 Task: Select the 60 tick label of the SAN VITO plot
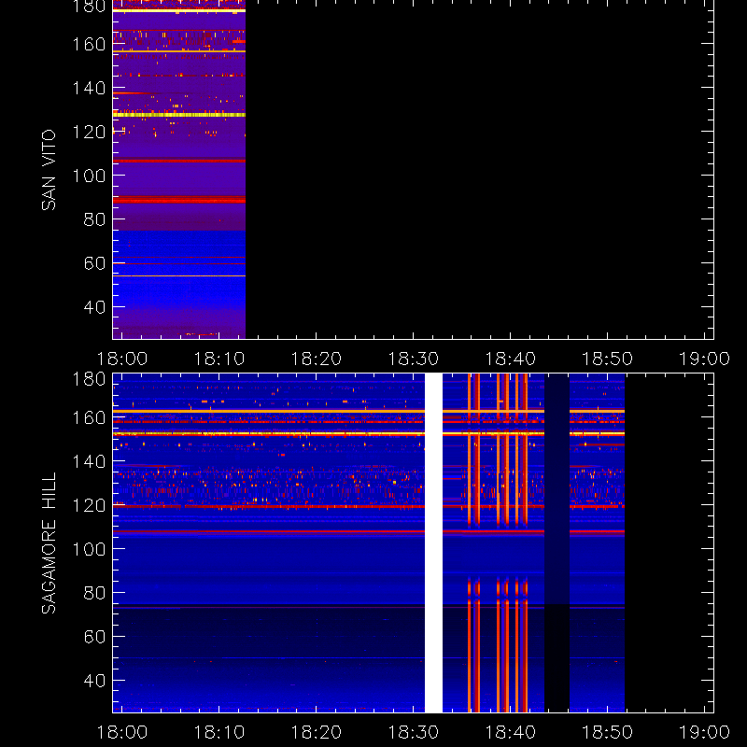94,263
